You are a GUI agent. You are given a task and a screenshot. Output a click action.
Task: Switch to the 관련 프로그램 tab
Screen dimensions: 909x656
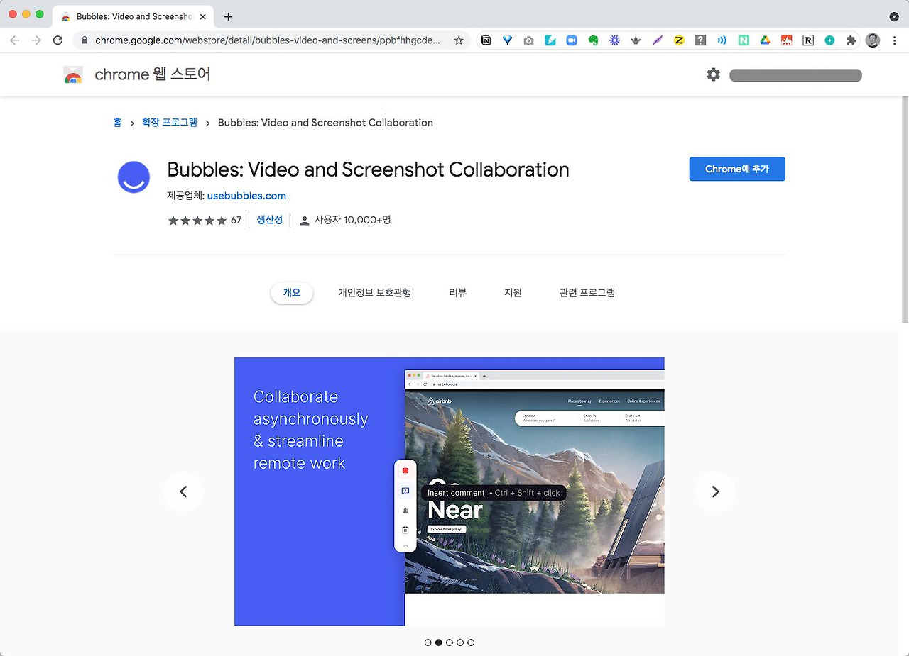587,293
